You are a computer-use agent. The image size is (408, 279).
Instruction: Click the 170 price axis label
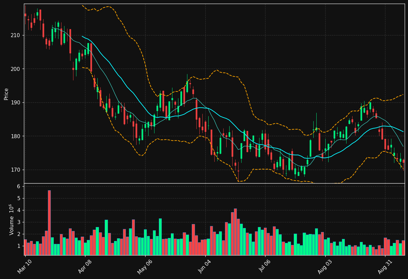pos(16,170)
